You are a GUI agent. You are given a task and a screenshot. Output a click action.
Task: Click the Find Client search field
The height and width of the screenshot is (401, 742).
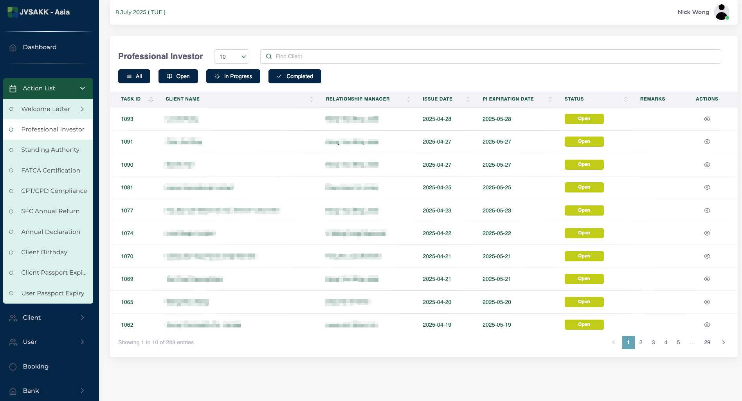[x=490, y=57]
